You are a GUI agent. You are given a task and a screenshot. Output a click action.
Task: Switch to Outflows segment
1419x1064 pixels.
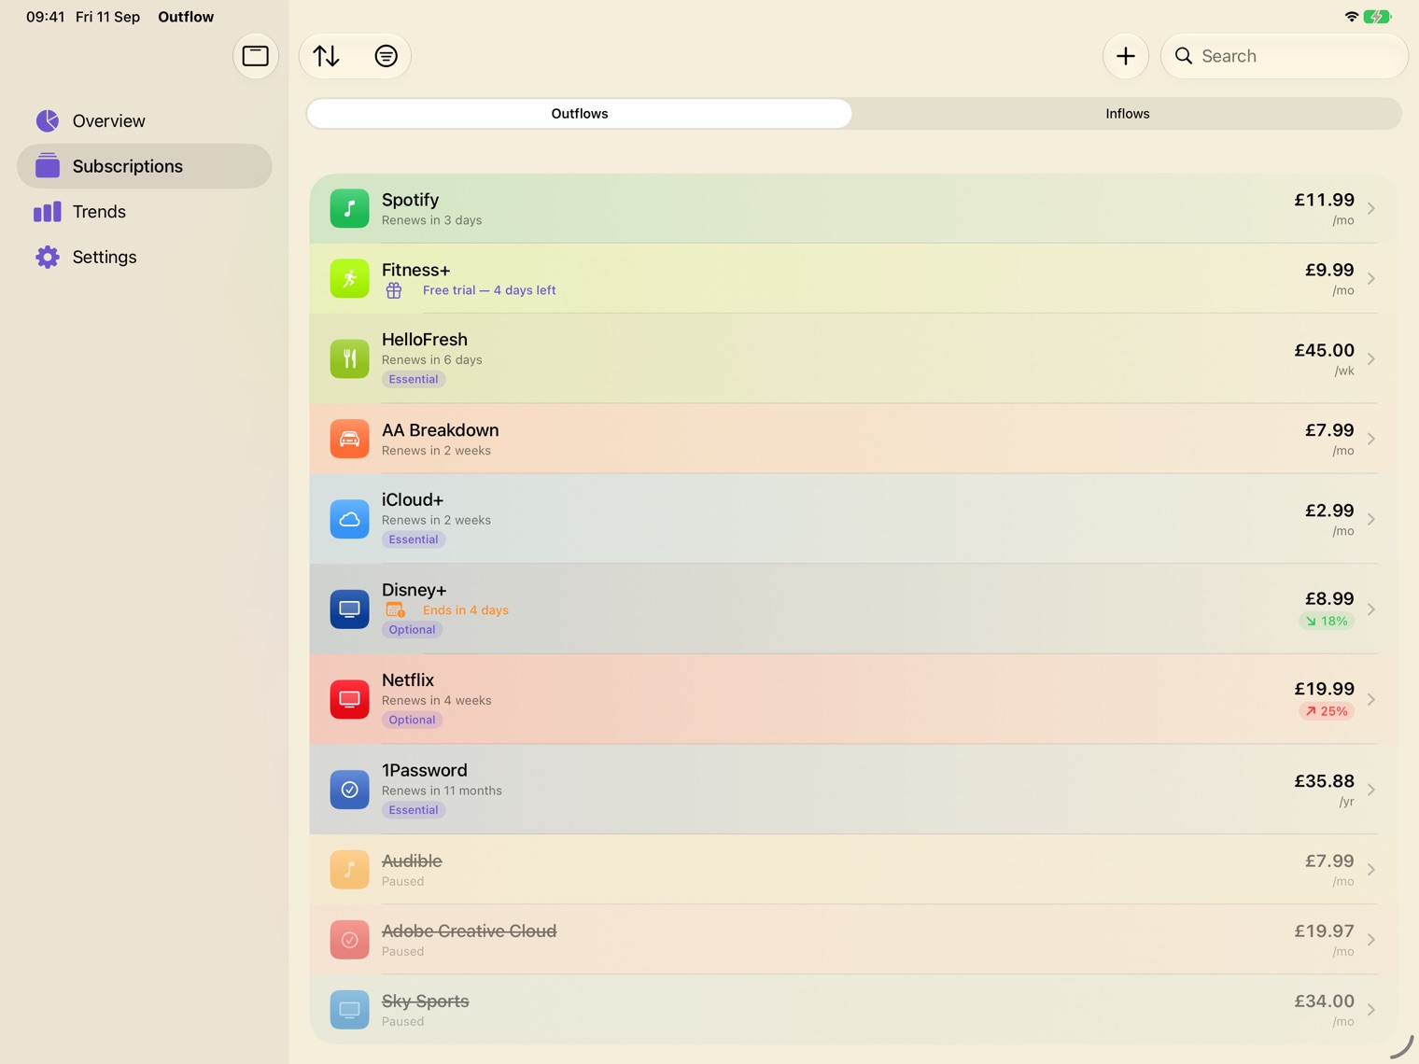pos(579,114)
